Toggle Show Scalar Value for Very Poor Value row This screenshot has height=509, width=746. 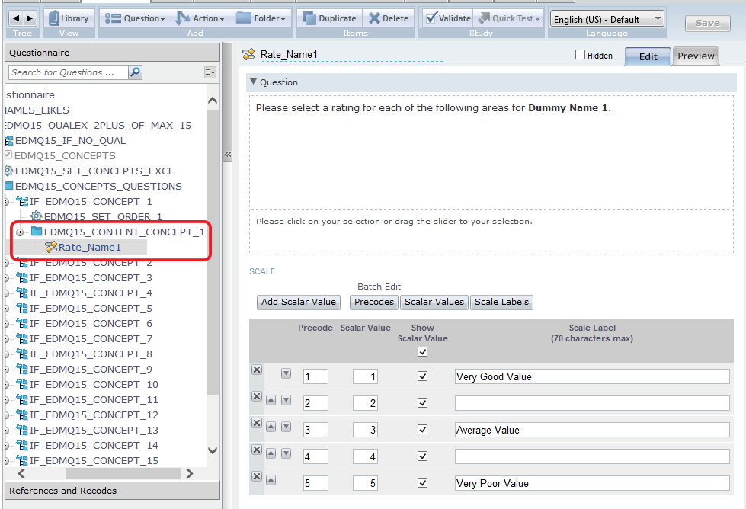click(422, 483)
